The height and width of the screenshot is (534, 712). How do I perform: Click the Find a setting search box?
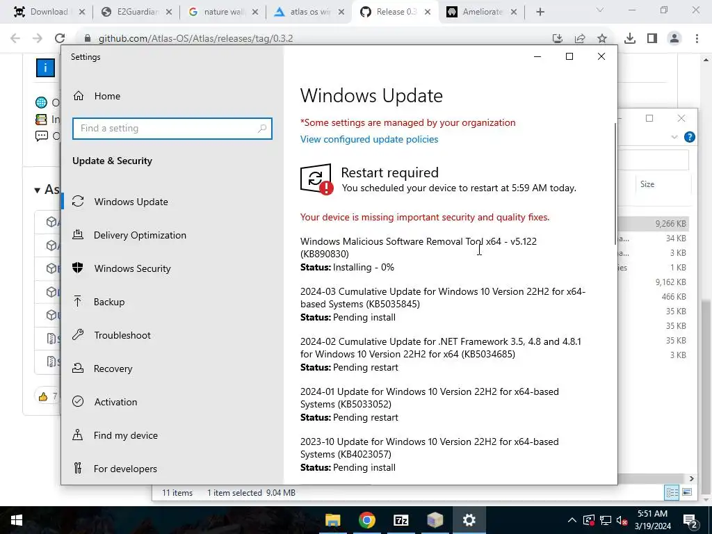172,129
